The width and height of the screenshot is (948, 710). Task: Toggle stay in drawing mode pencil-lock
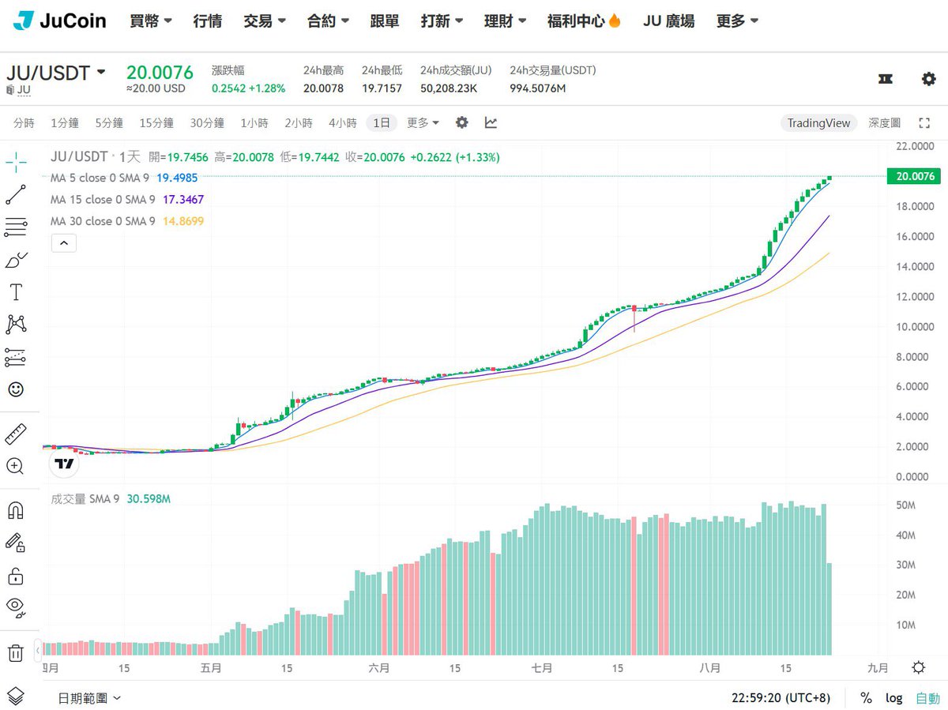[16, 542]
